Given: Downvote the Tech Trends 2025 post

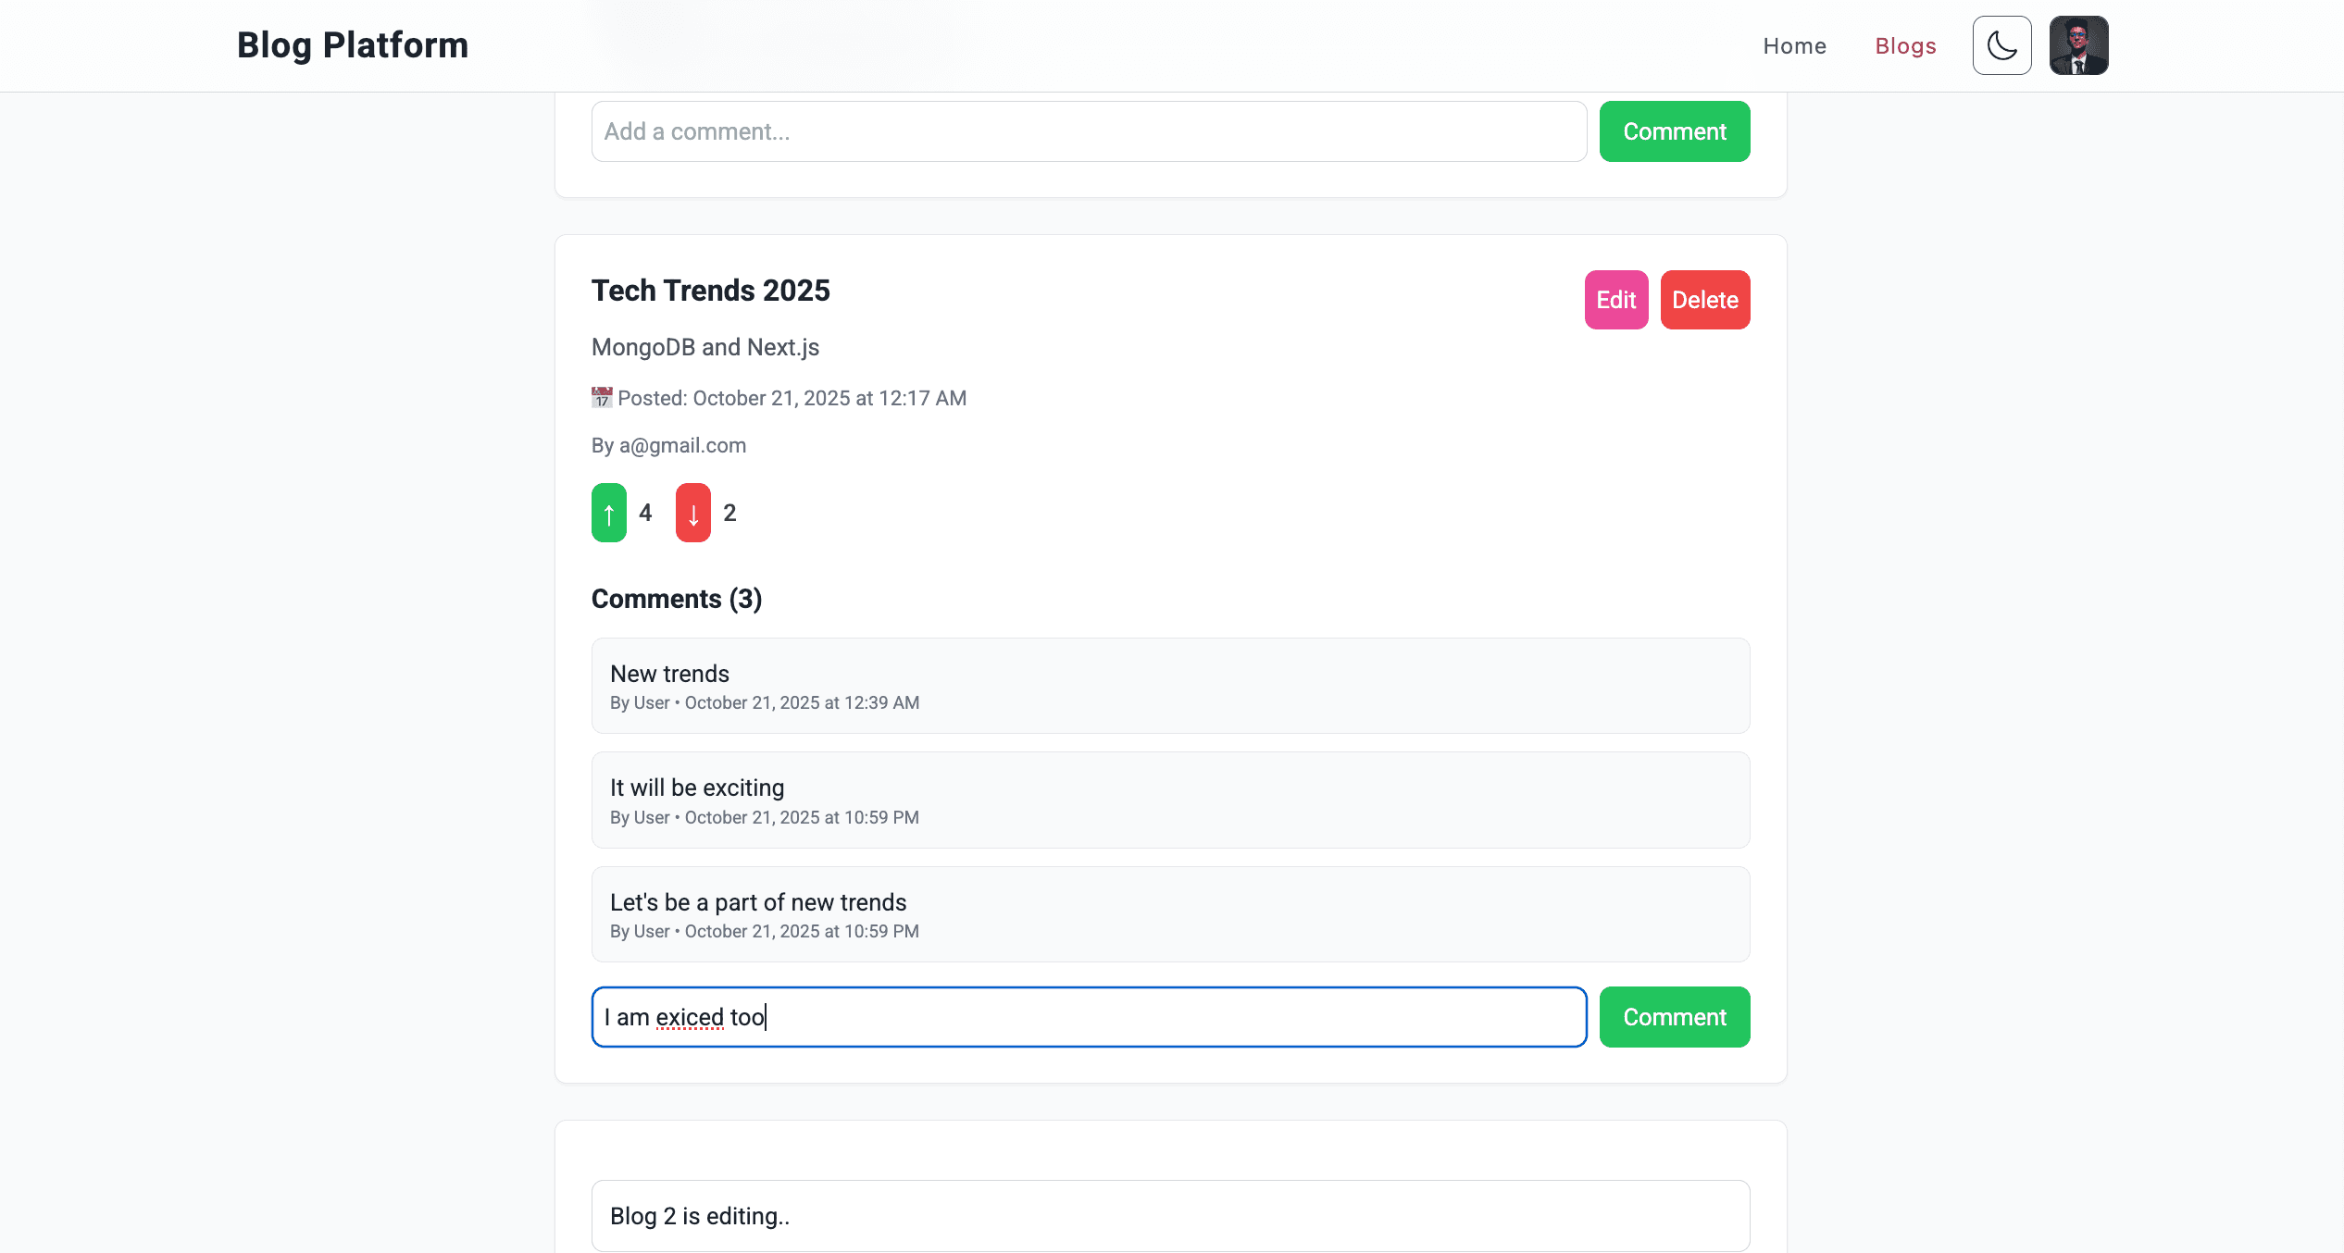Looking at the screenshot, I should pyautogui.click(x=692, y=513).
